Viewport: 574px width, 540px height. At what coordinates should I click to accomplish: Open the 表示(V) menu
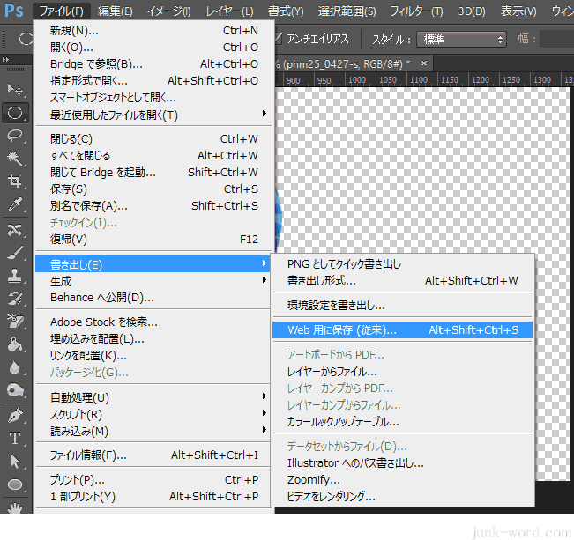tap(518, 11)
